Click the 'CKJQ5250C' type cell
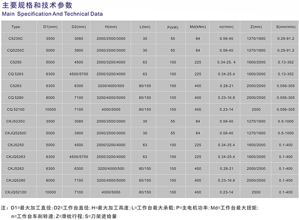The image size is (299, 220). click(15, 133)
